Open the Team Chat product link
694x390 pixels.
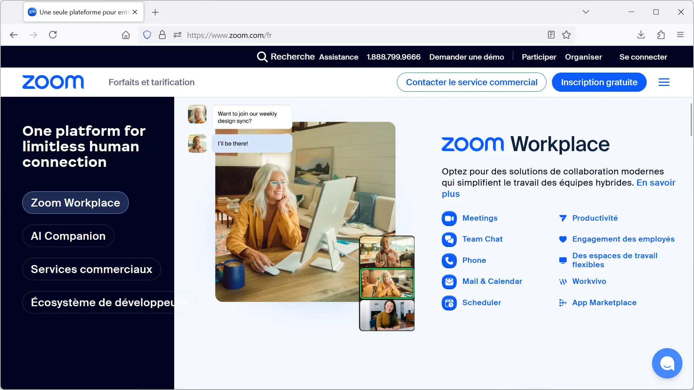483,239
